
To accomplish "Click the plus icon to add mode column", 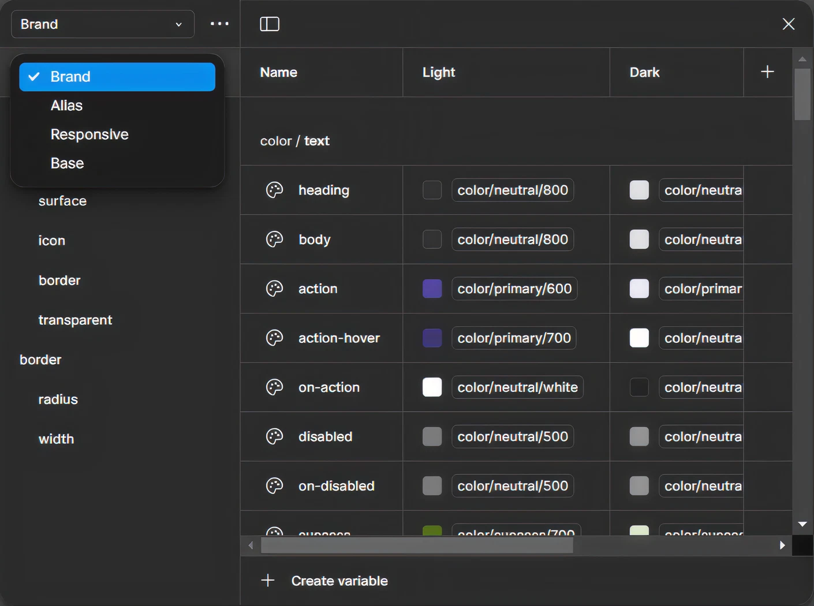I will pyautogui.click(x=767, y=72).
